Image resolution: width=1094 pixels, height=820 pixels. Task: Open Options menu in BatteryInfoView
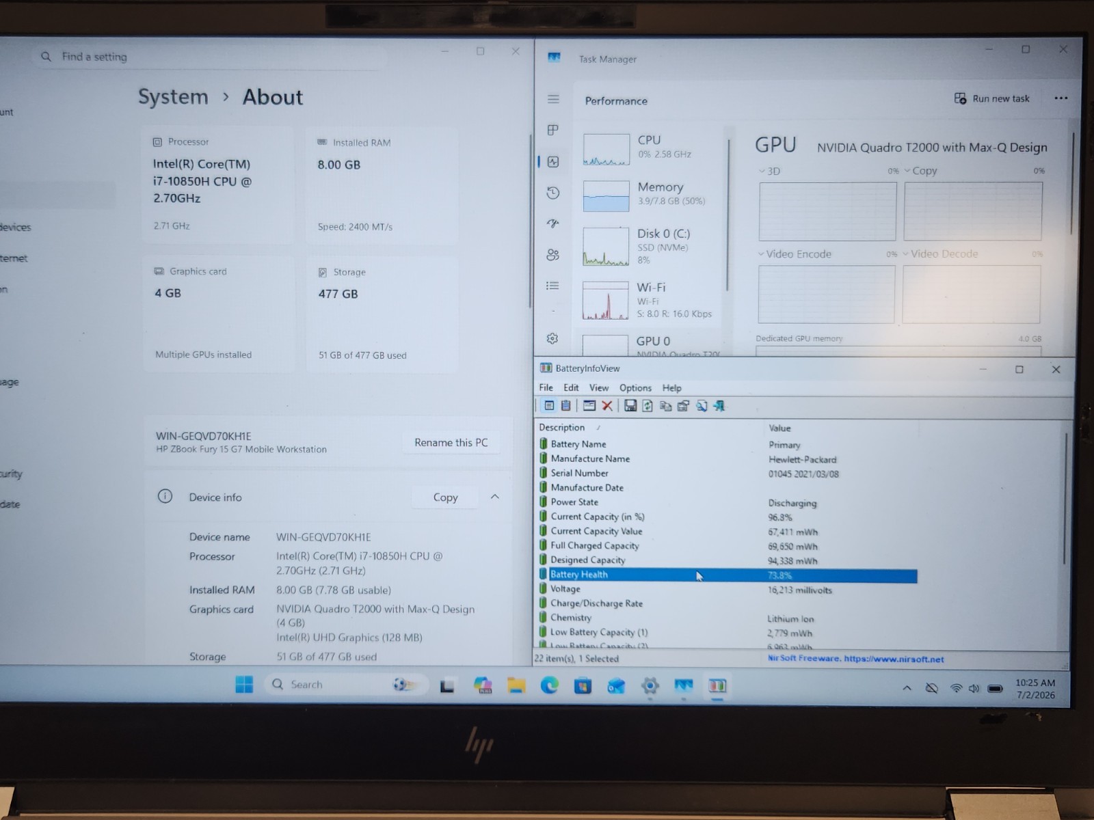click(635, 387)
